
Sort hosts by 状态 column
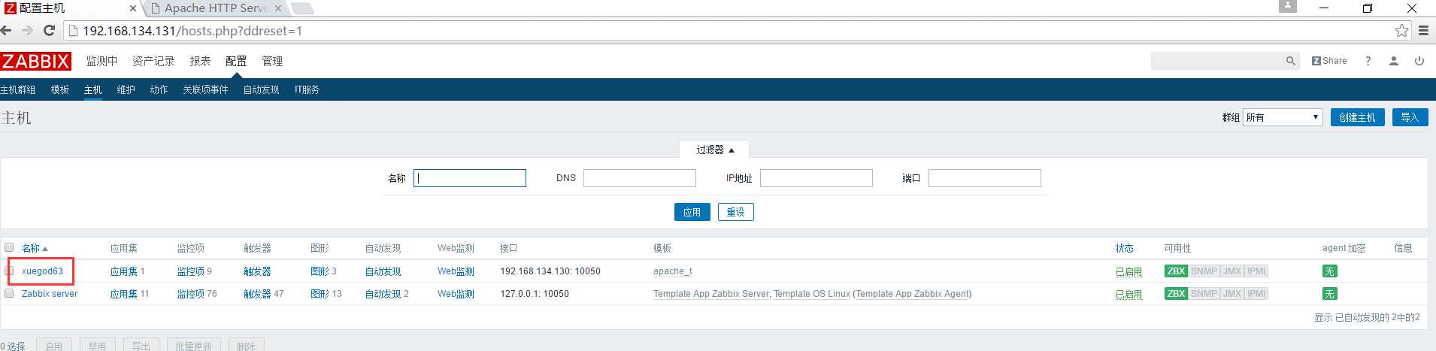[x=1125, y=248]
